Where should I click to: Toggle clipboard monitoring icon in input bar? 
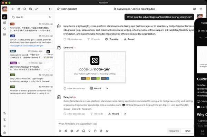95,131
